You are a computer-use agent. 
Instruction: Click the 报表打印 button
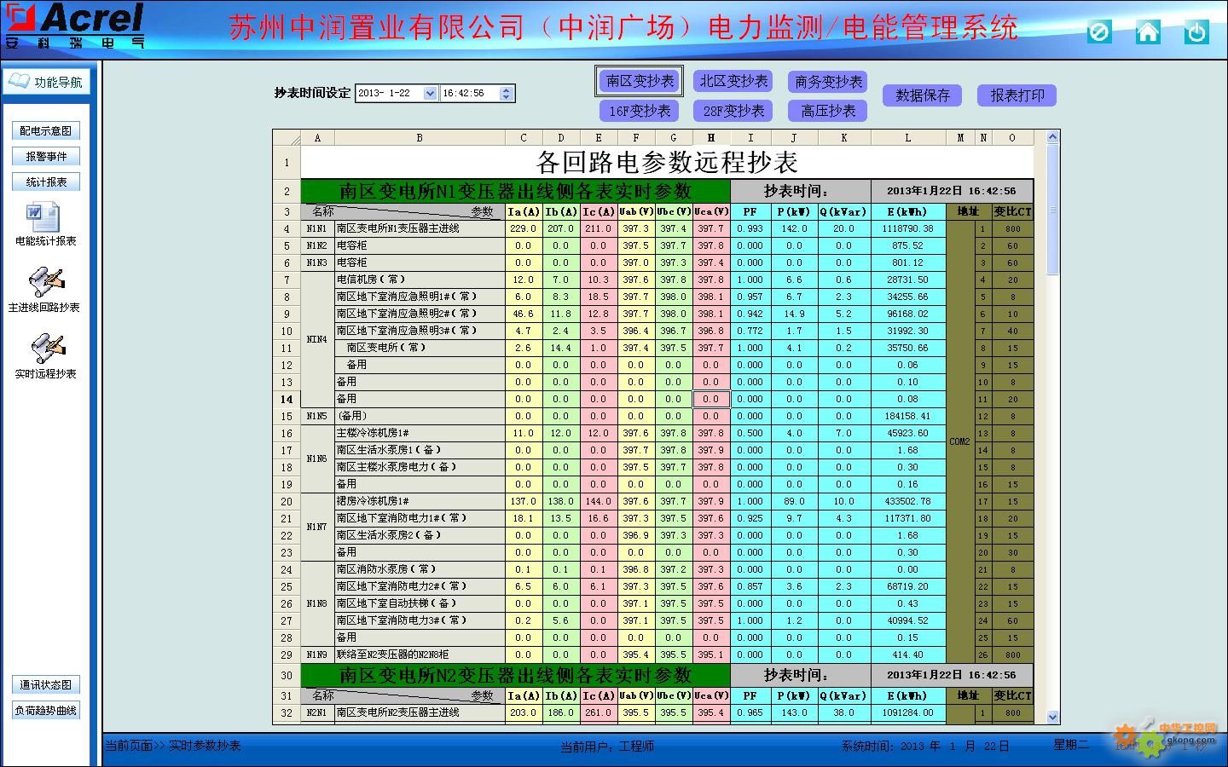[1017, 95]
